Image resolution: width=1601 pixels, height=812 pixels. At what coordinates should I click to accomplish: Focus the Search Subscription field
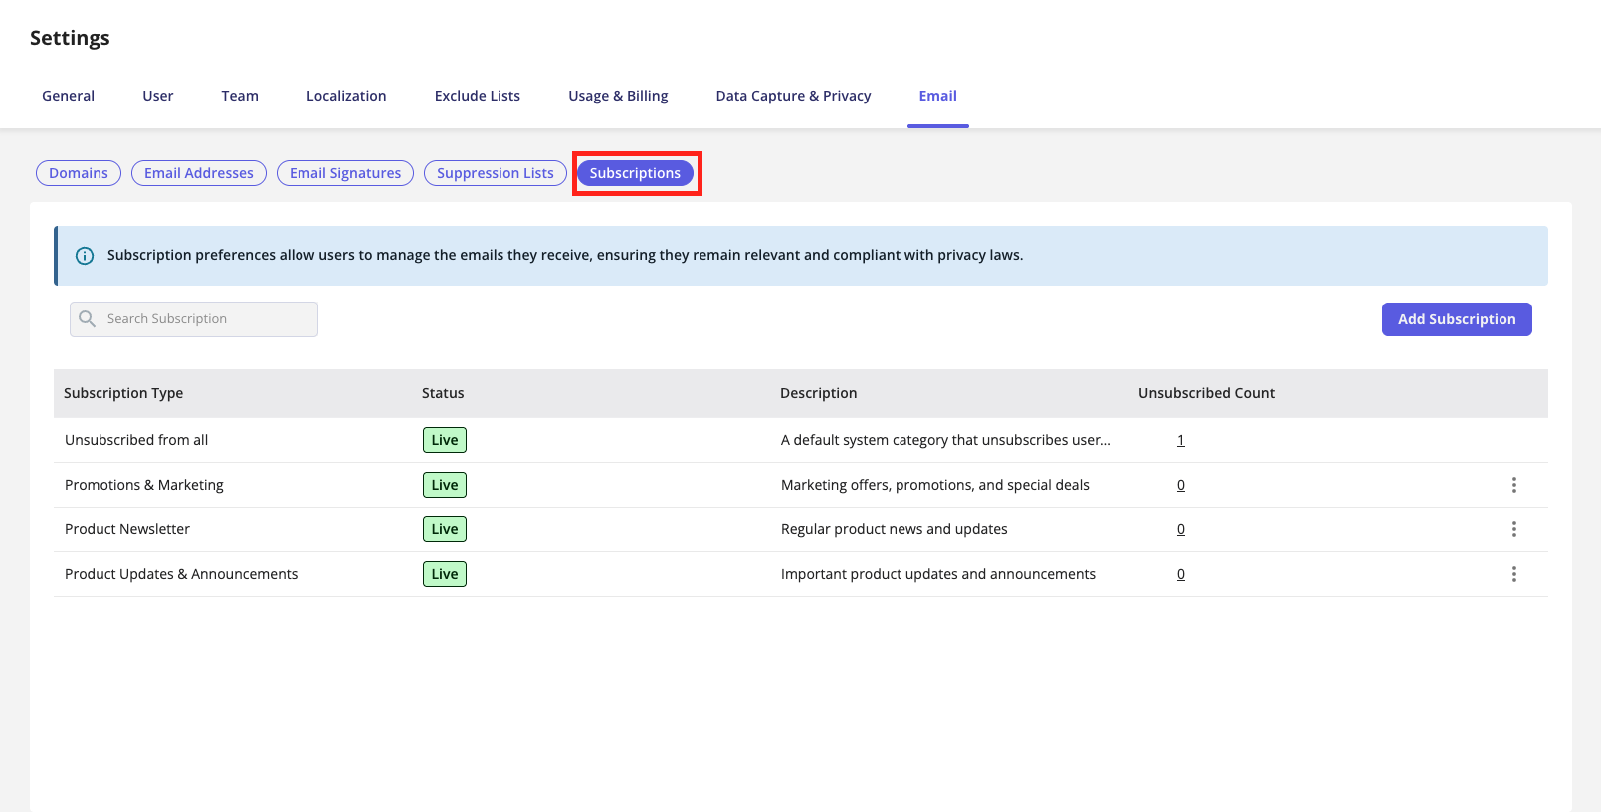coord(194,319)
